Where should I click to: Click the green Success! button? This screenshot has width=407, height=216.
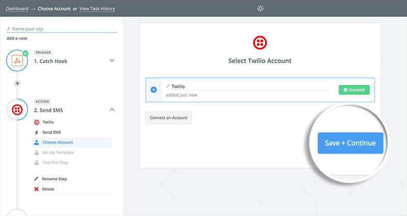(x=354, y=90)
